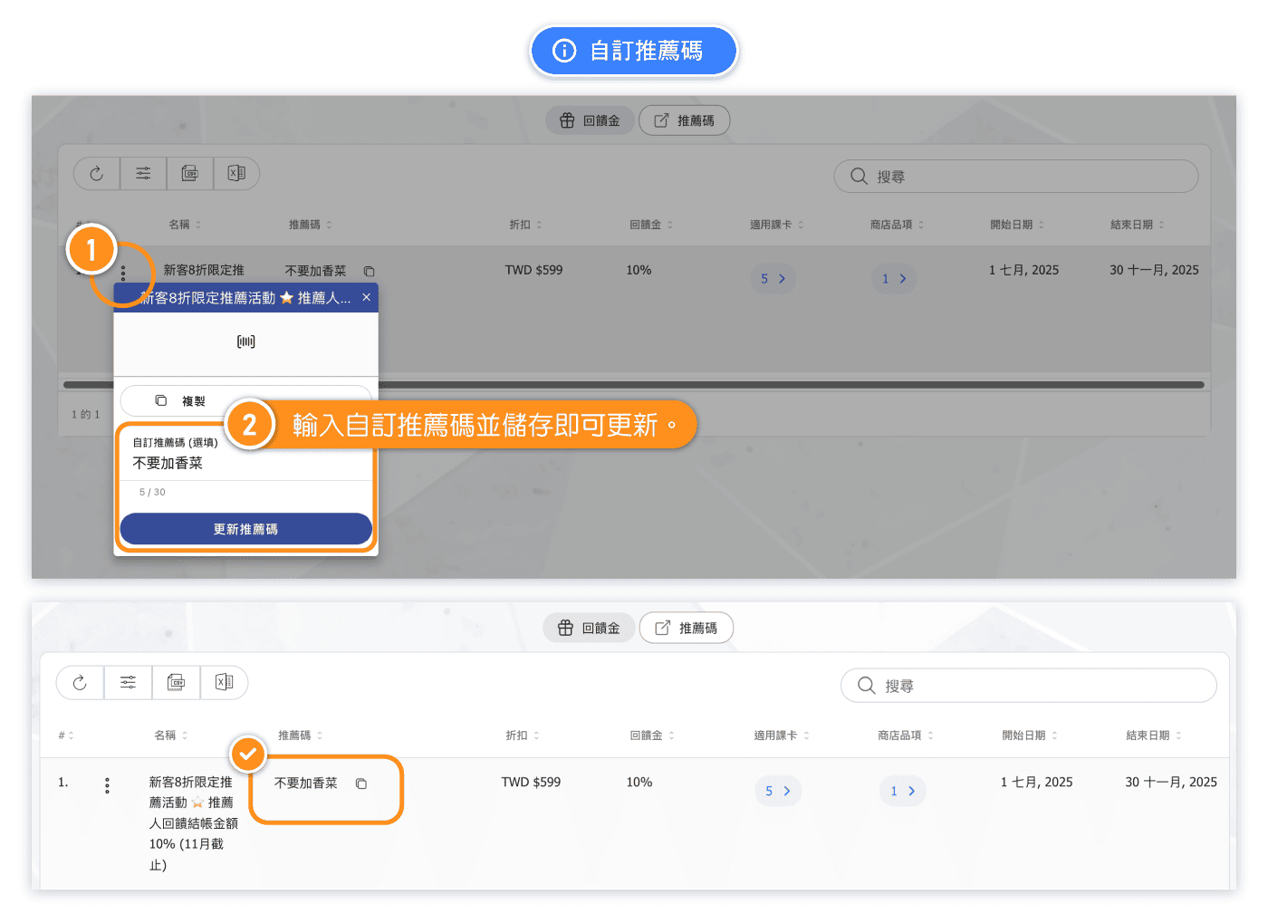Toggle sorting on 折扣 column in lower table
This screenshot has height=923, width=1268.
(523, 736)
